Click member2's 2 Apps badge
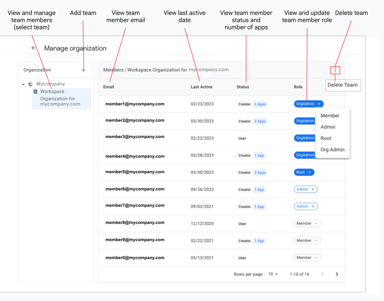Viewport: 384px width, 301px height. tap(260, 121)
